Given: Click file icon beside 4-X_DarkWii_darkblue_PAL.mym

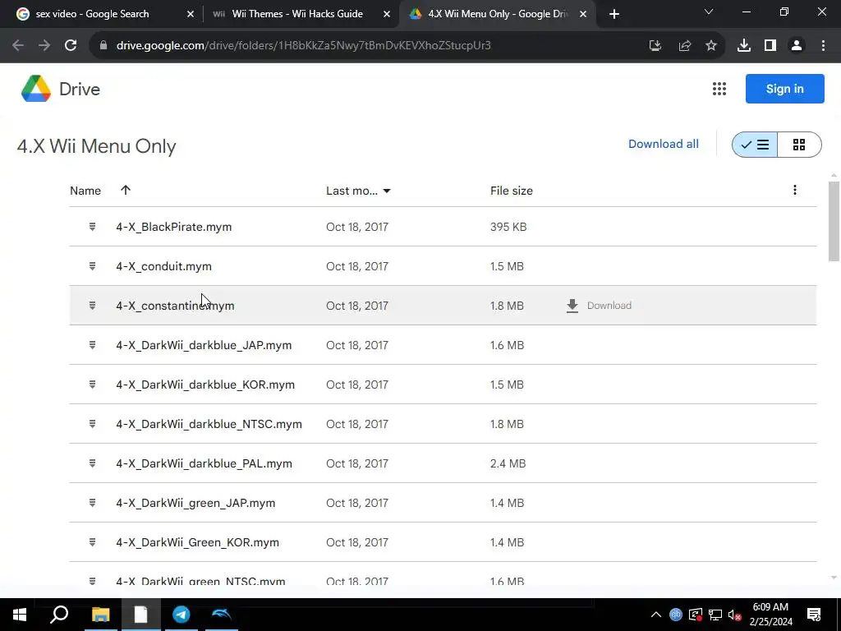Looking at the screenshot, I should tap(92, 463).
